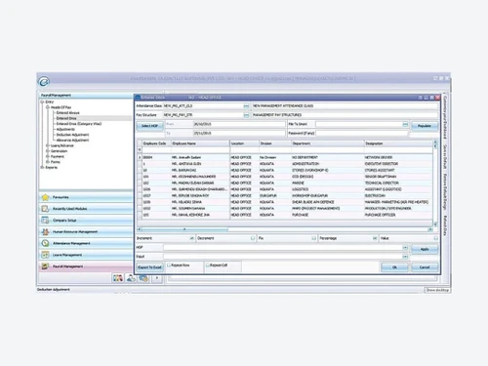Screen dimensions: 488x366
Task: Click the Favourites star icon
Action: tap(46, 197)
